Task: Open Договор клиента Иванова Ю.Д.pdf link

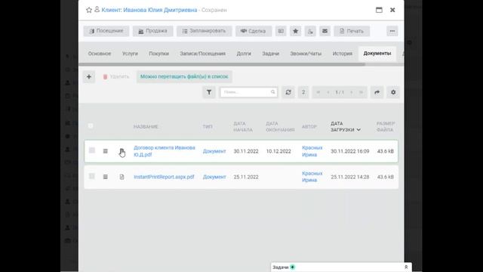Action: coord(165,151)
